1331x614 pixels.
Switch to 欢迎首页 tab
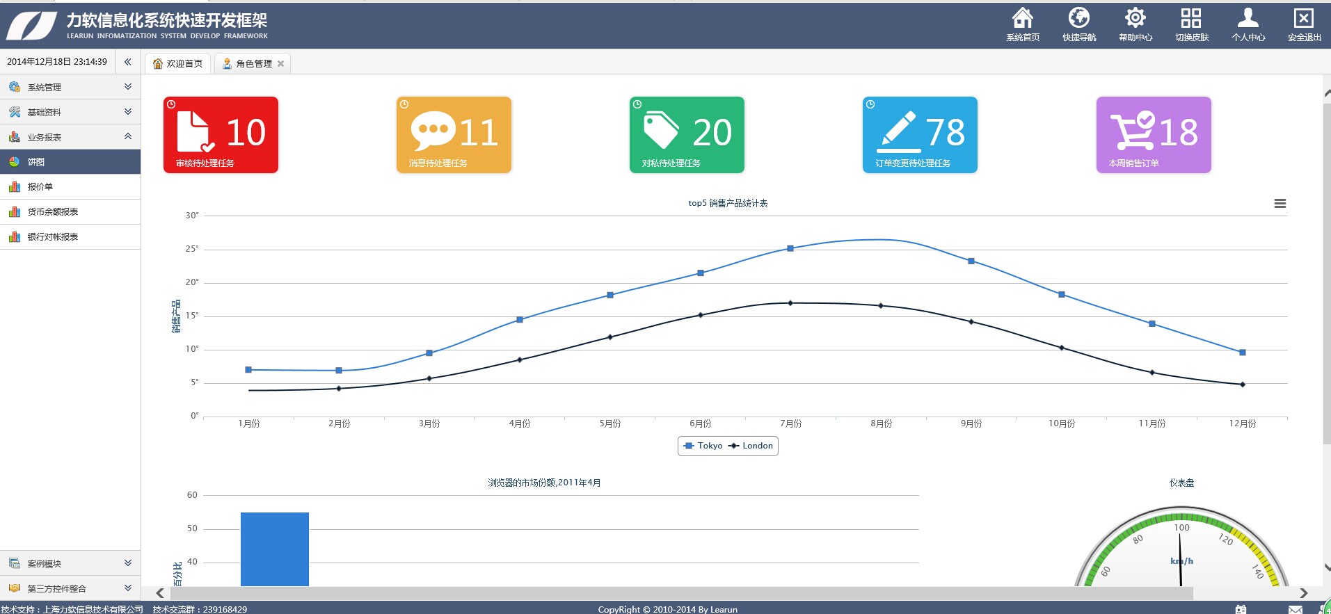click(178, 63)
